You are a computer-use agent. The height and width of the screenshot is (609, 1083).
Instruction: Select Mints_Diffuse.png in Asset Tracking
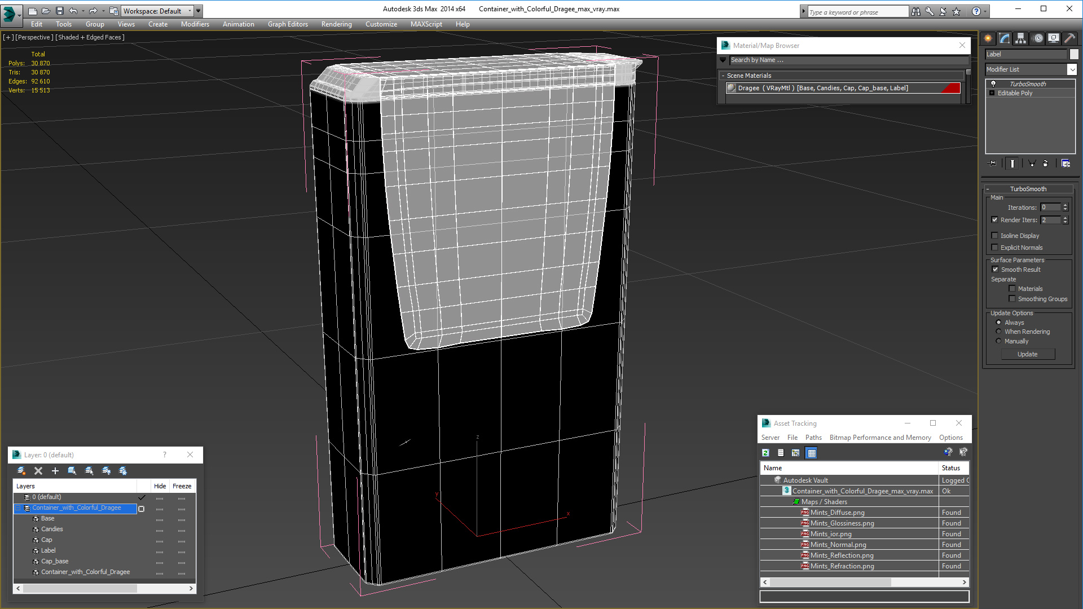tap(837, 513)
